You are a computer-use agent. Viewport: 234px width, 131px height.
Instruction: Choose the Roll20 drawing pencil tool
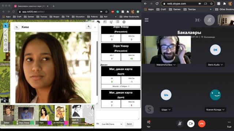(6, 31)
